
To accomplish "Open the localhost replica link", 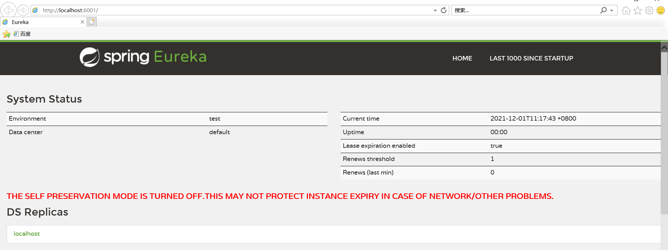I will pos(26,234).
